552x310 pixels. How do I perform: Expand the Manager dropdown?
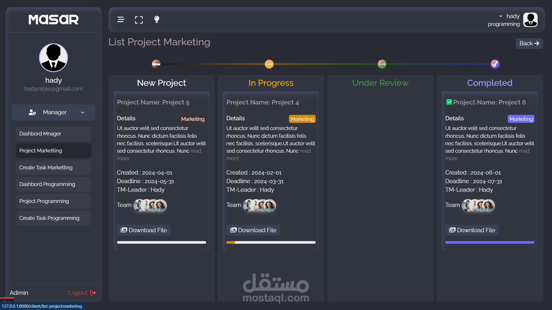click(53, 112)
